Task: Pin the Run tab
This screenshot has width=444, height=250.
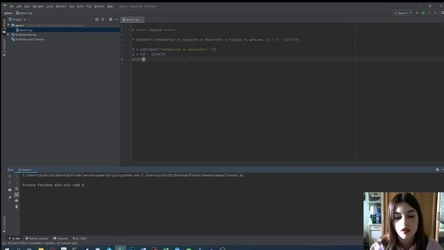Action: click(x=10, y=197)
